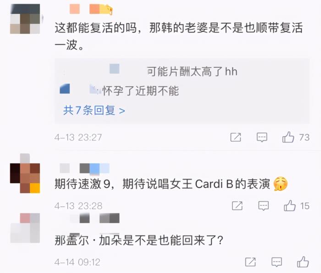
Task: Open the Cardi B commenter's avatar
Action: click(x=25, y=173)
